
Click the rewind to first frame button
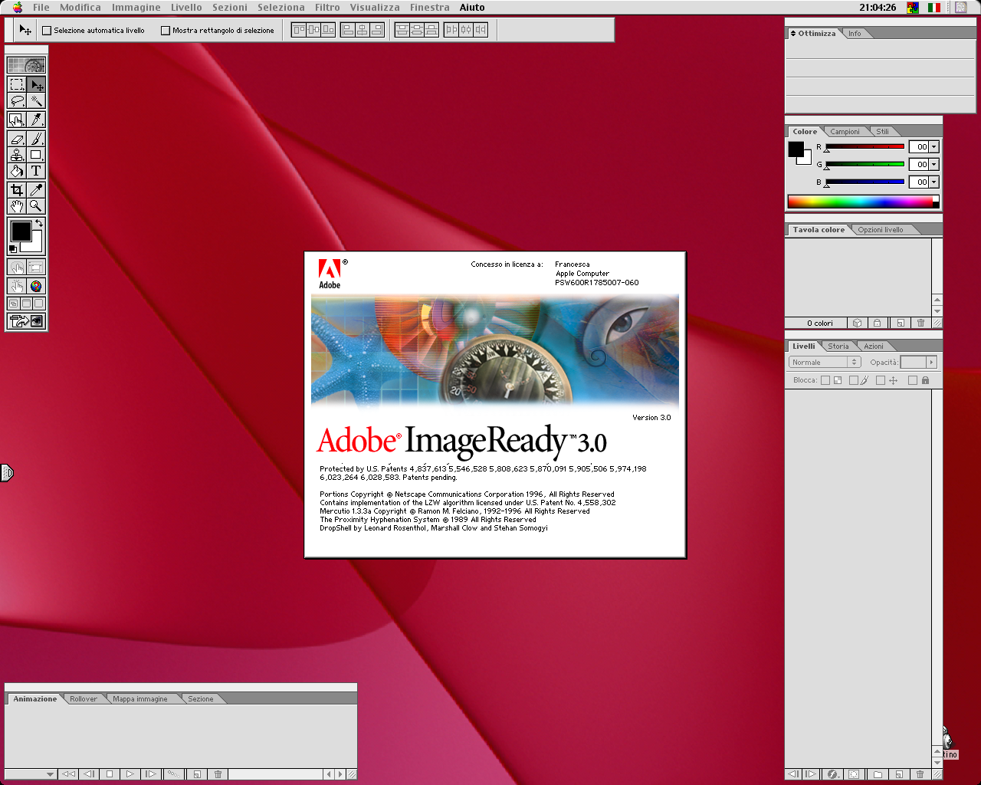(x=68, y=774)
